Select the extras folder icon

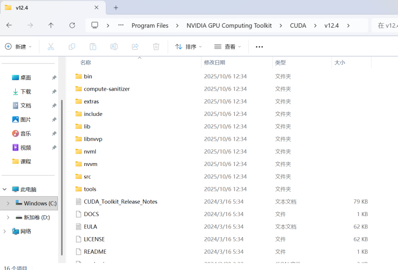[78, 101]
